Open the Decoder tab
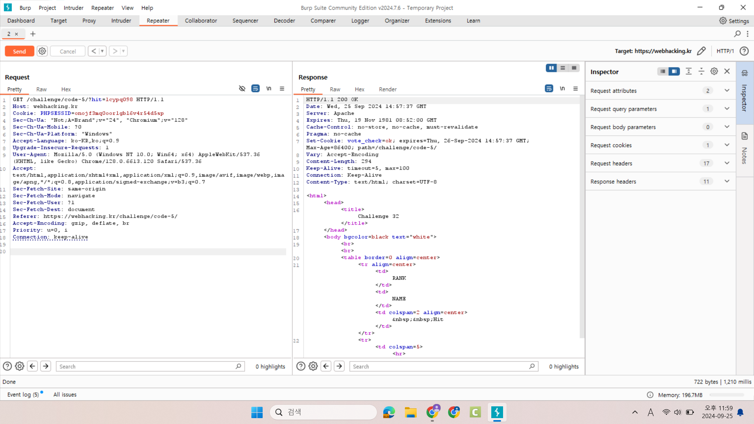Image resolution: width=754 pixels, height=424 pixels. pyautogui.click(x=284, y=21)
